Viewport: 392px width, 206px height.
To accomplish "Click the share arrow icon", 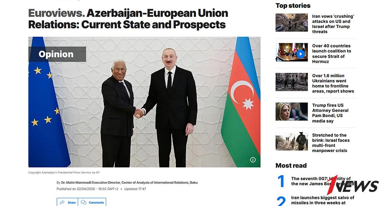I will click(x=62, y=202).
